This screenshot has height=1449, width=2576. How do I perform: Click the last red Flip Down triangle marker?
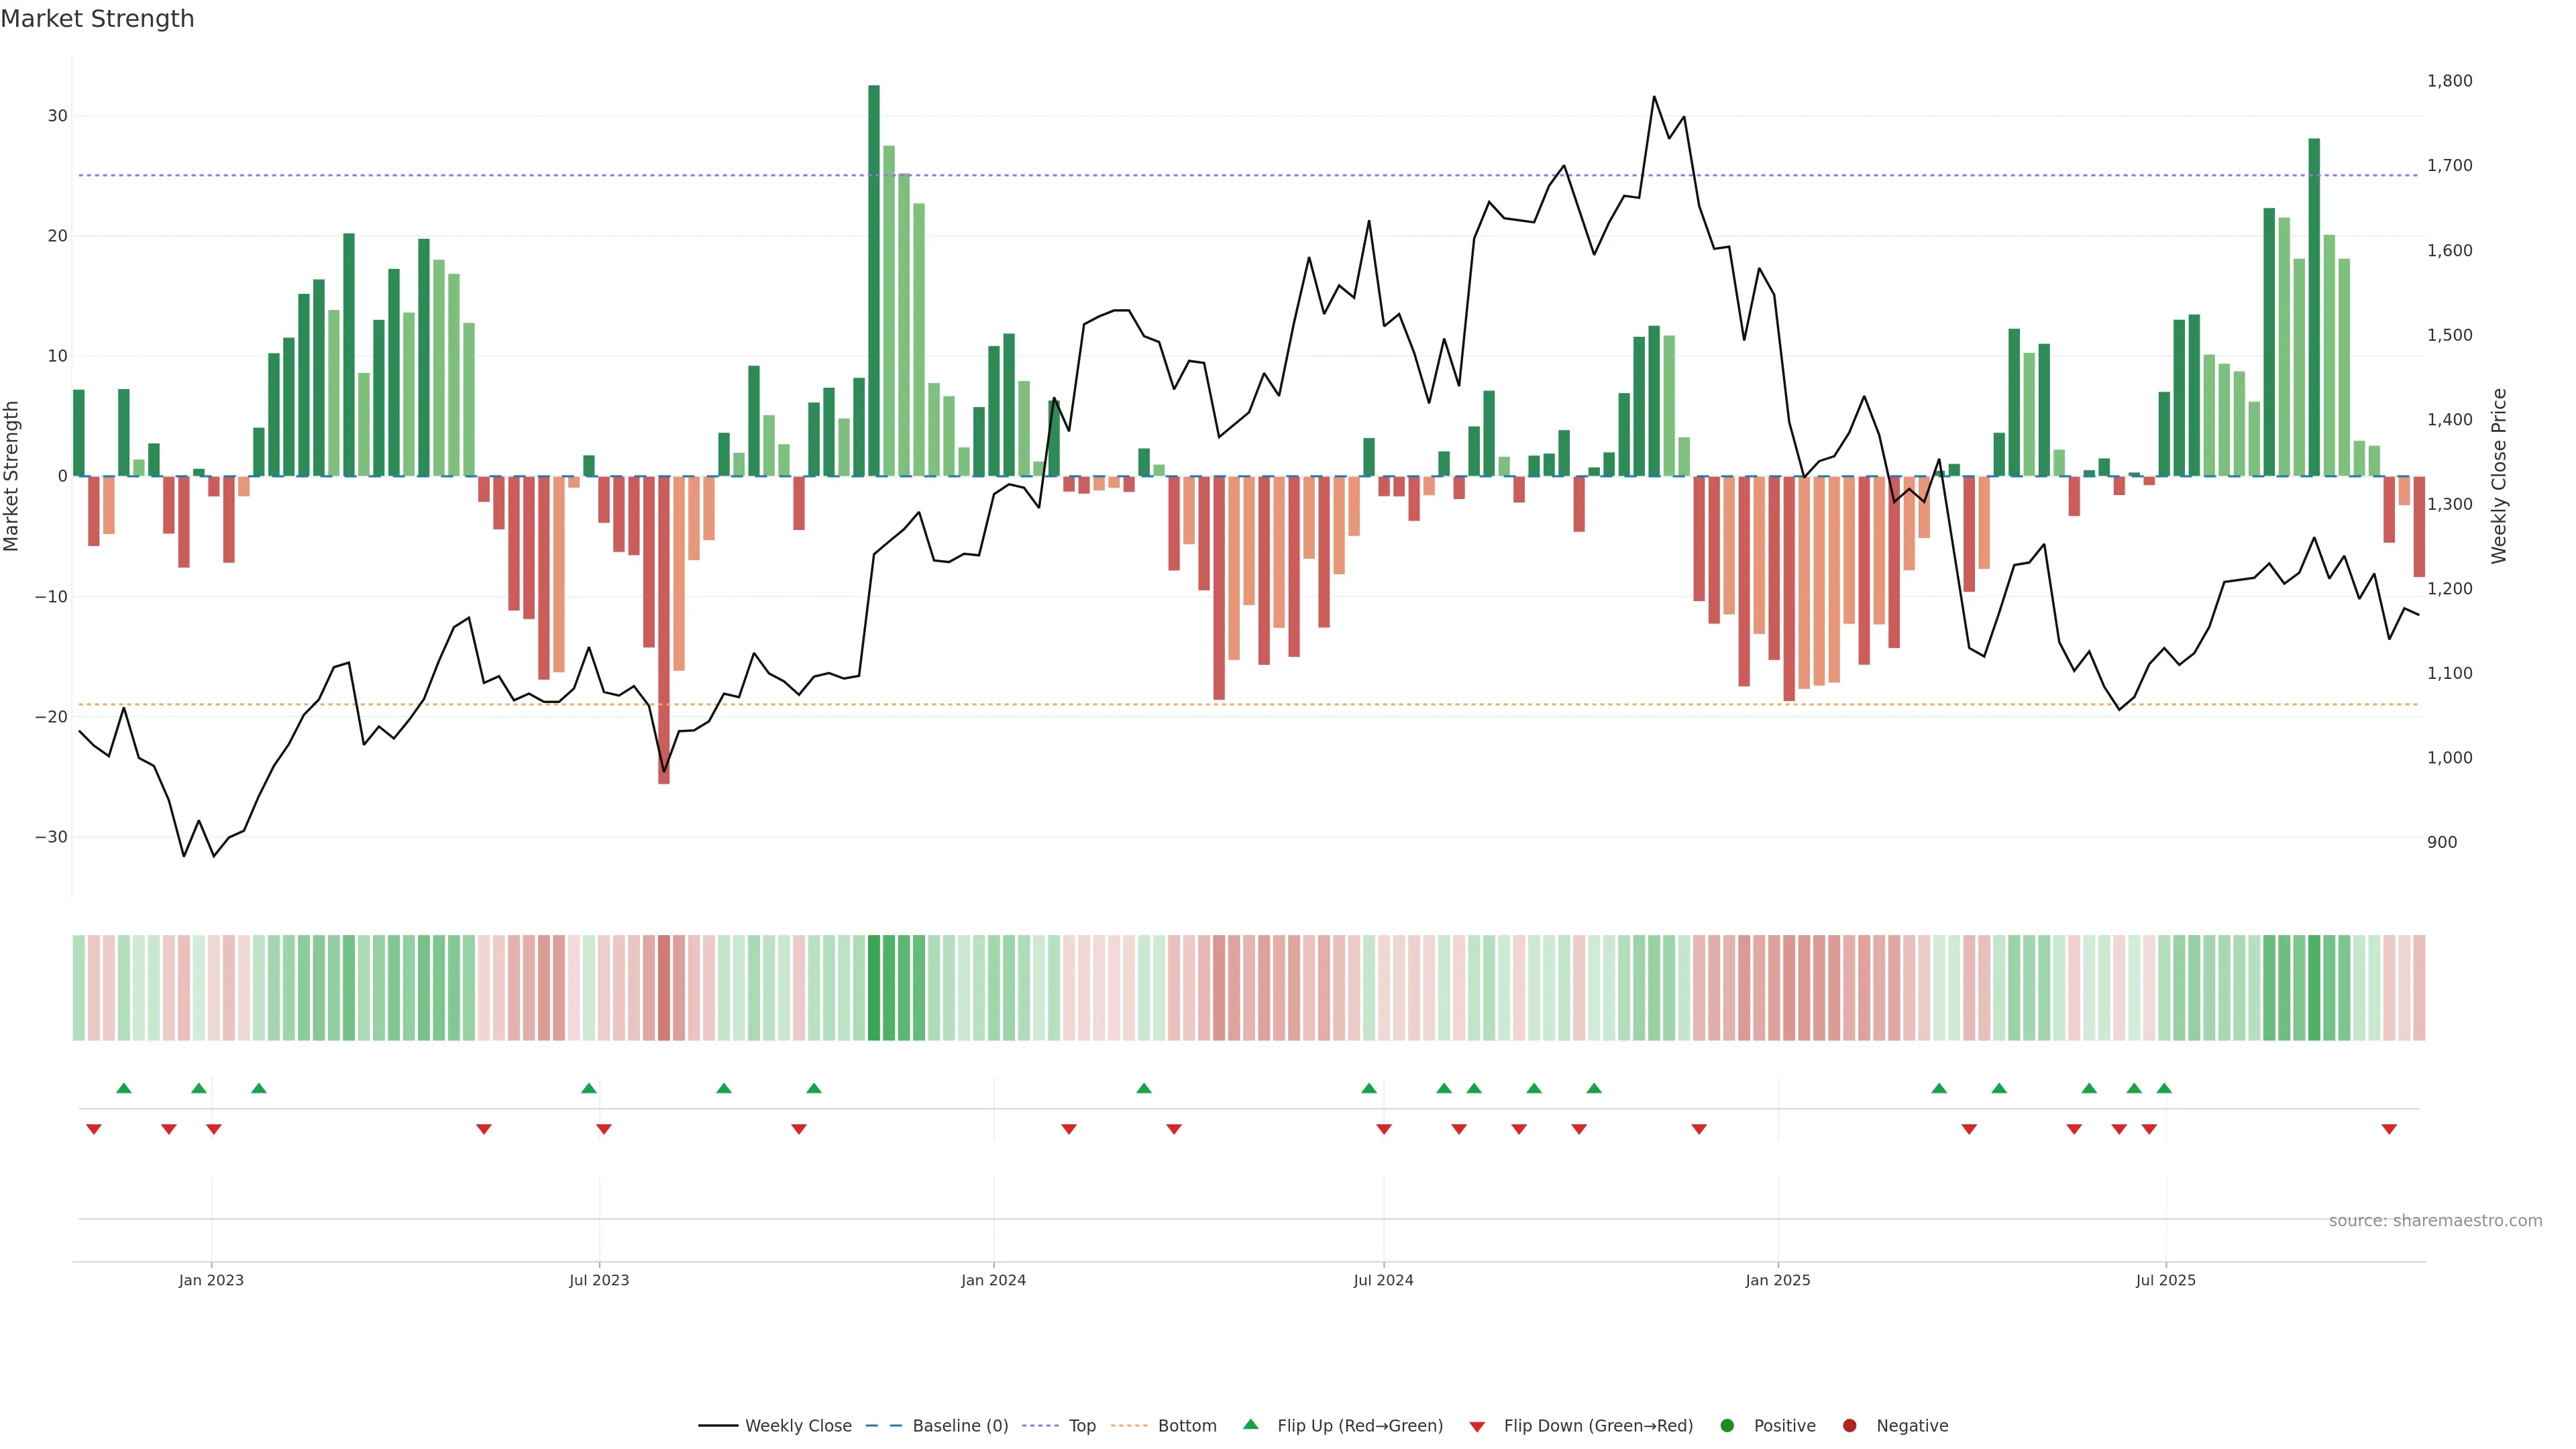[x=2389, y=1129]
